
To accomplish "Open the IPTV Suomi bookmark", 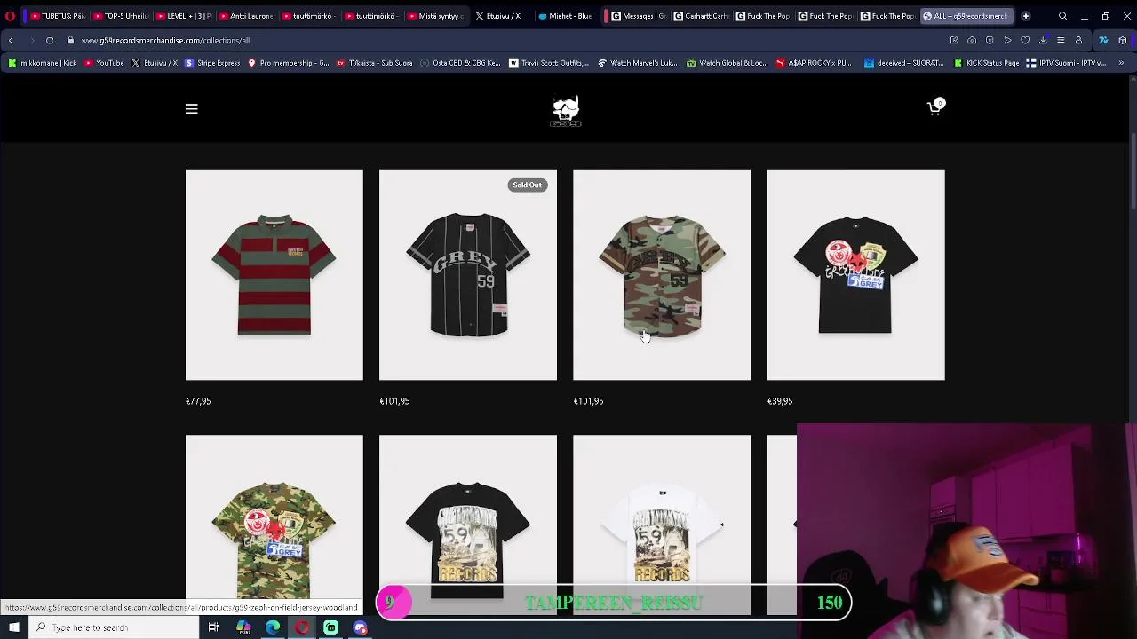I will click(x=1066, y=63).
